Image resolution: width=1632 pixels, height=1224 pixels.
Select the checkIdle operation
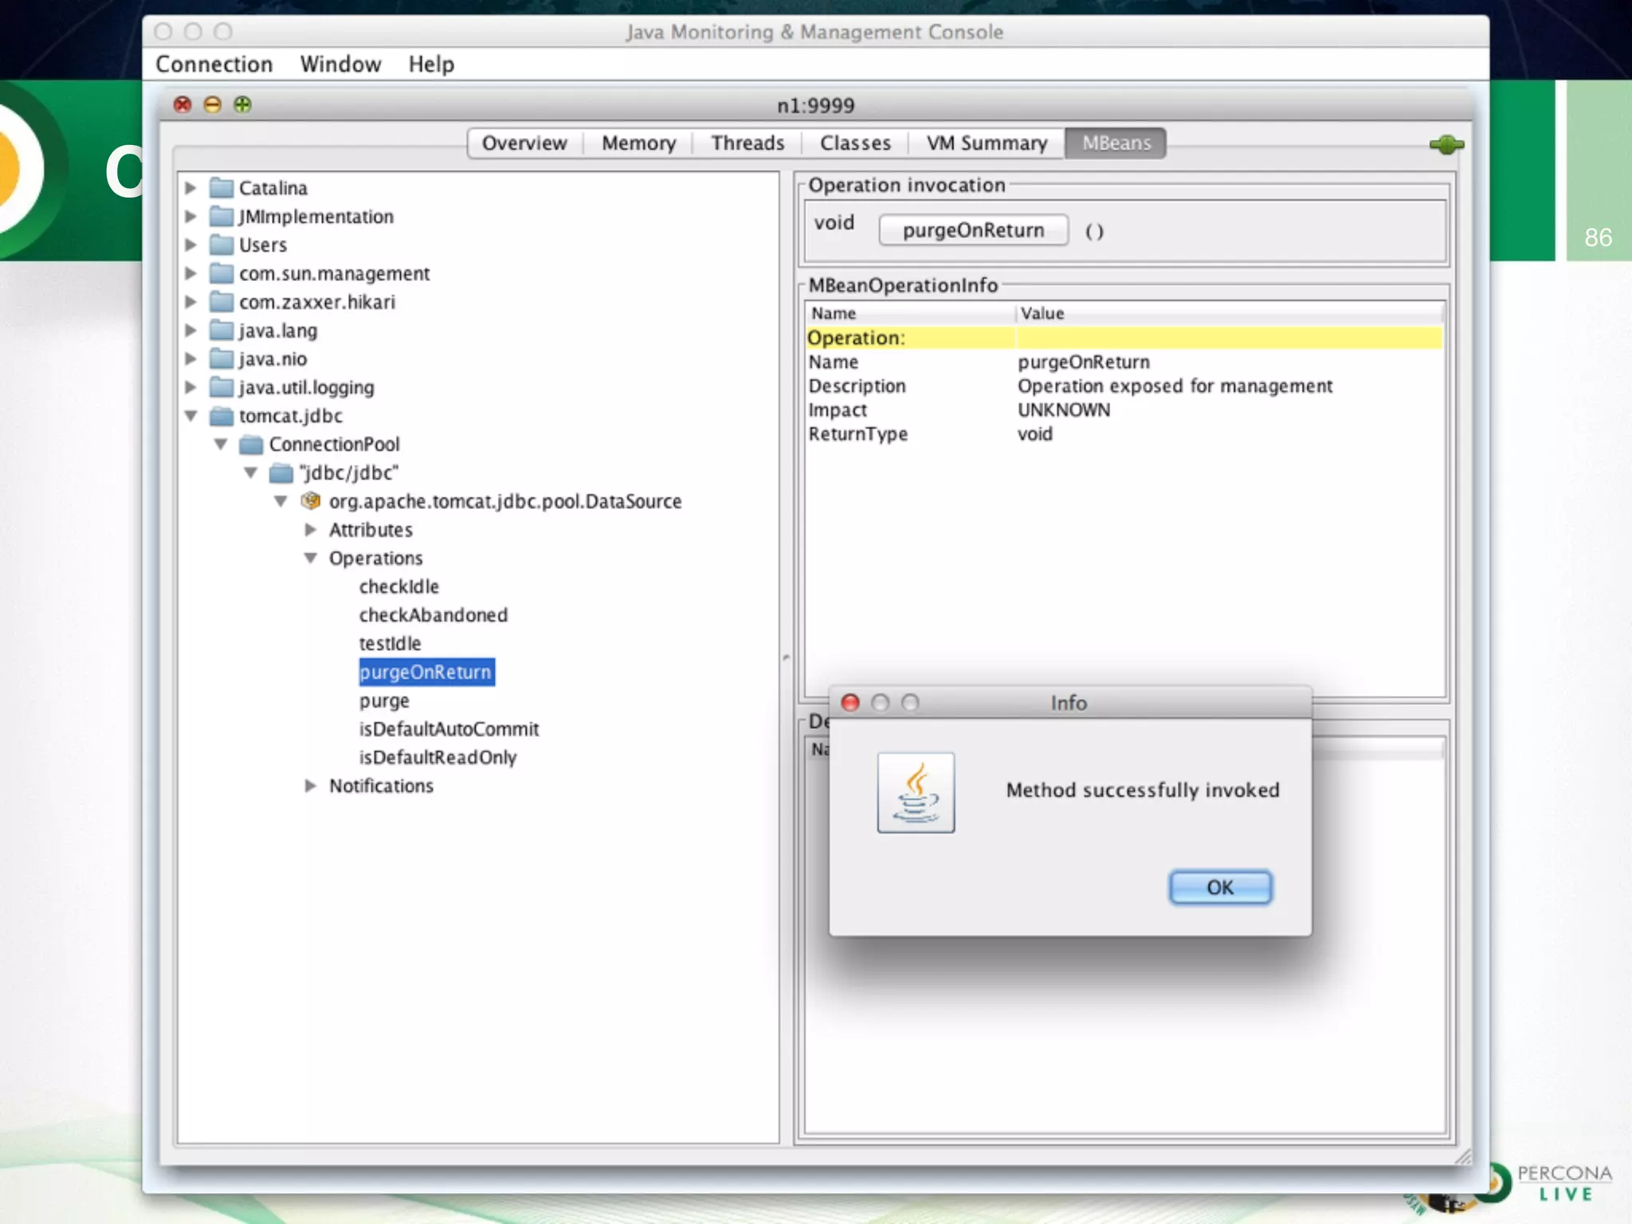click(x=398, y=586)
